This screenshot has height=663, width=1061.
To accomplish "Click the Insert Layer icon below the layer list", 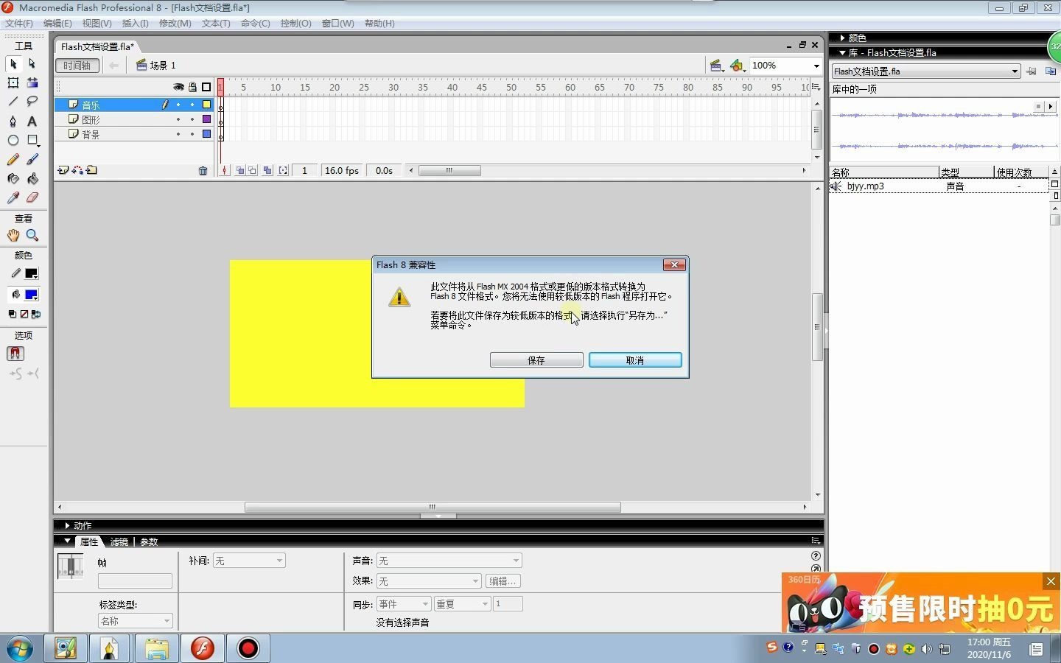I will click(x=63, y=170).
